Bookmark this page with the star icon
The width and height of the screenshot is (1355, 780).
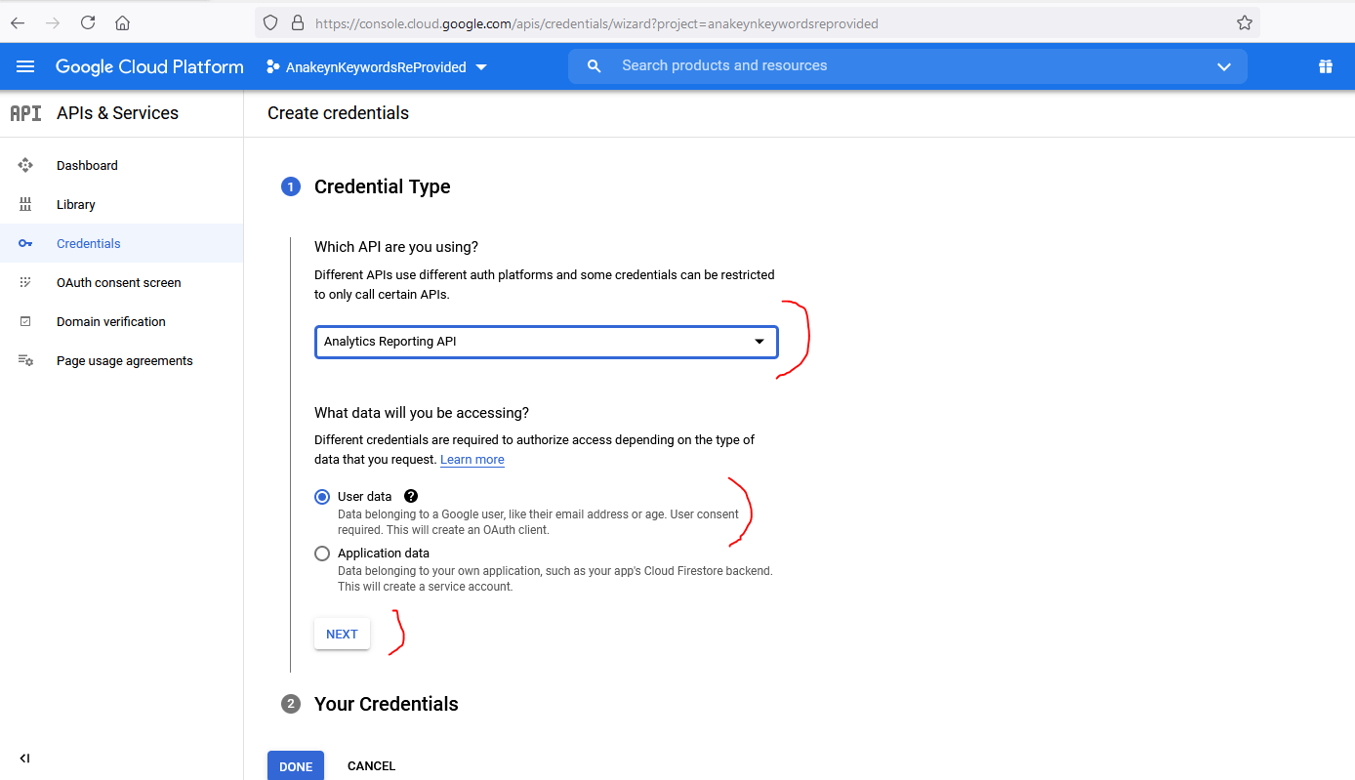tap(1244, 22)
